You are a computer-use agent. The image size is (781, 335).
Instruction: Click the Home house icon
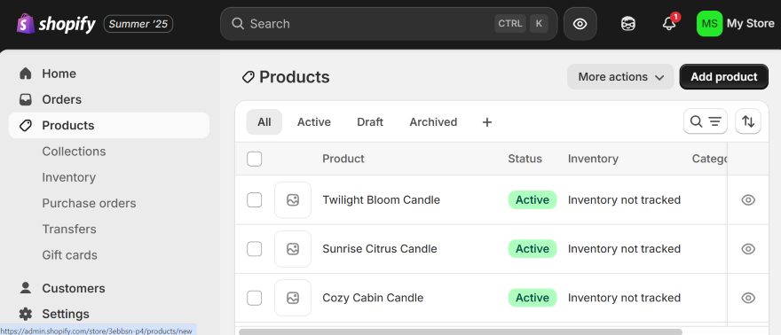26,74
